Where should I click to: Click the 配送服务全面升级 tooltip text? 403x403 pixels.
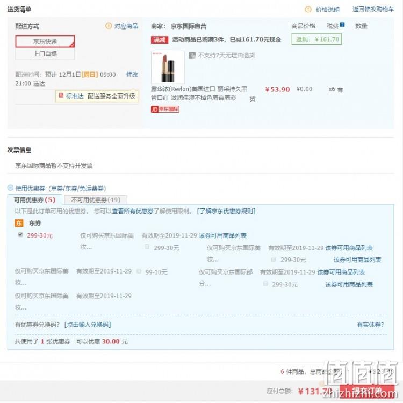click(x=111, y=96)
